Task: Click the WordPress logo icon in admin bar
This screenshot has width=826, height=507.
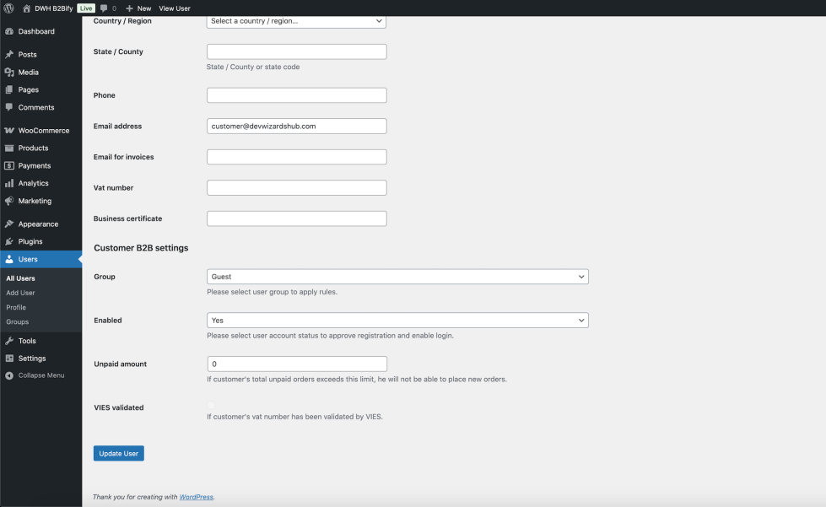Action: click(x=9, y=8)
